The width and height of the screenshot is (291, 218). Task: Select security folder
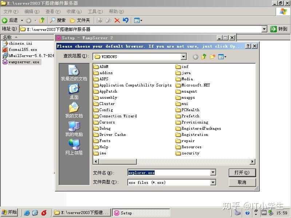click(188, 153)
